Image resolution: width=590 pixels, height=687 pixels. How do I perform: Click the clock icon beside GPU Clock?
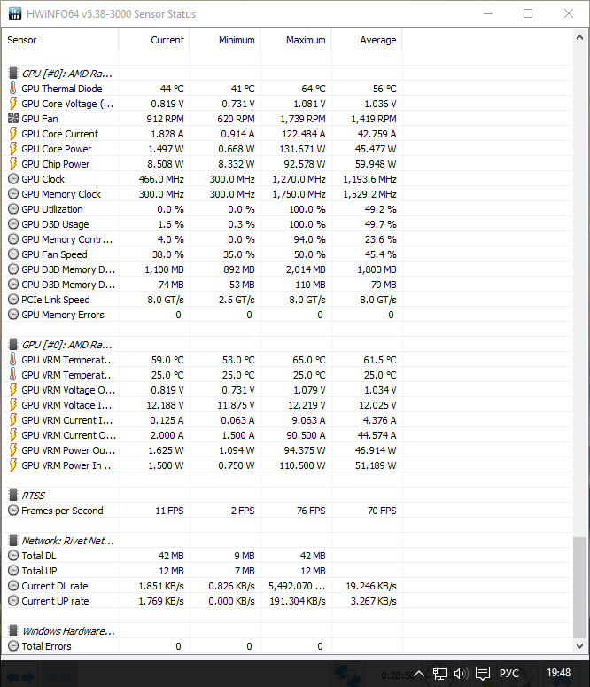point(13,179)
